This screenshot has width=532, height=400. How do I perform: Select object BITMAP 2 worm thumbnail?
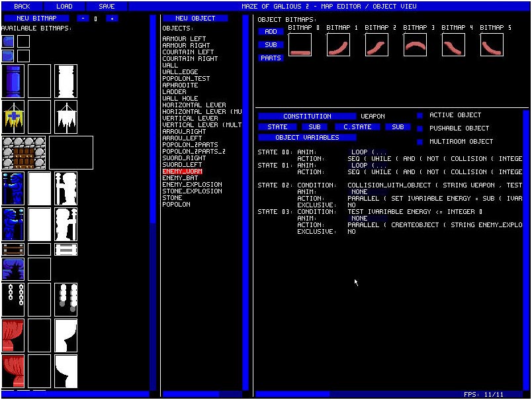point(377,45)
